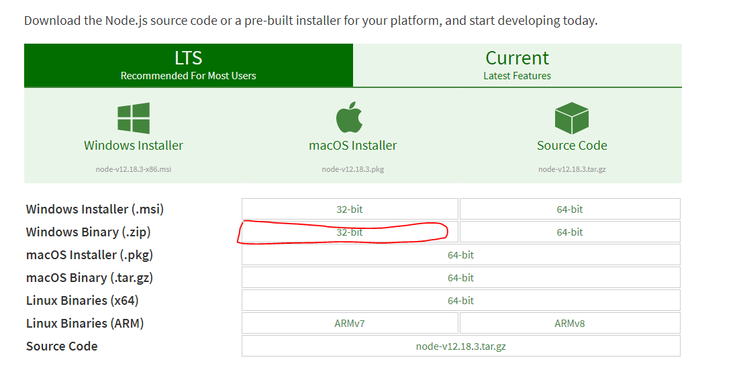The height and width of the screenshot is (376, 739).
Task: Click the Download the Node.js source code sentence
Action: tap(311, 21)
